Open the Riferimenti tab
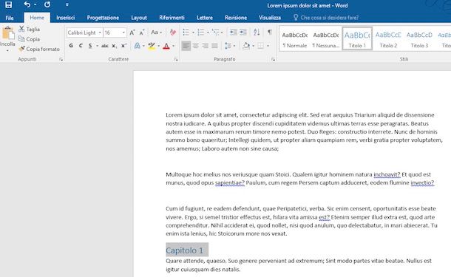This screenshot has height=277, width=451. [172, 18]
